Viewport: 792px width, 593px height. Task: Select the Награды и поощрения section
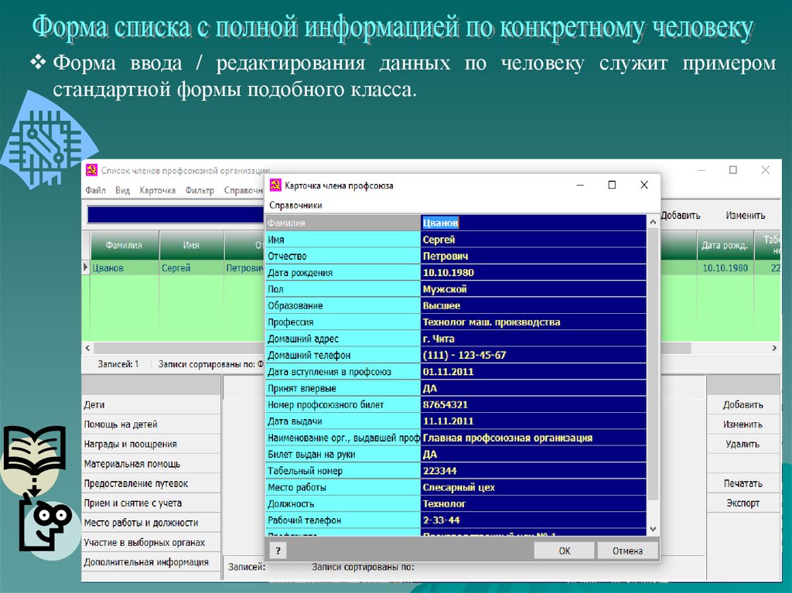[x=151, y=445]
